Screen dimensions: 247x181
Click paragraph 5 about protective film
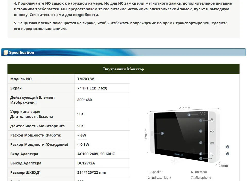click(x=121, y=26)
